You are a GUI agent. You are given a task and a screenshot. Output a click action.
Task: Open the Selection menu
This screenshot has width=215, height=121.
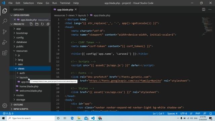(28, 3)
